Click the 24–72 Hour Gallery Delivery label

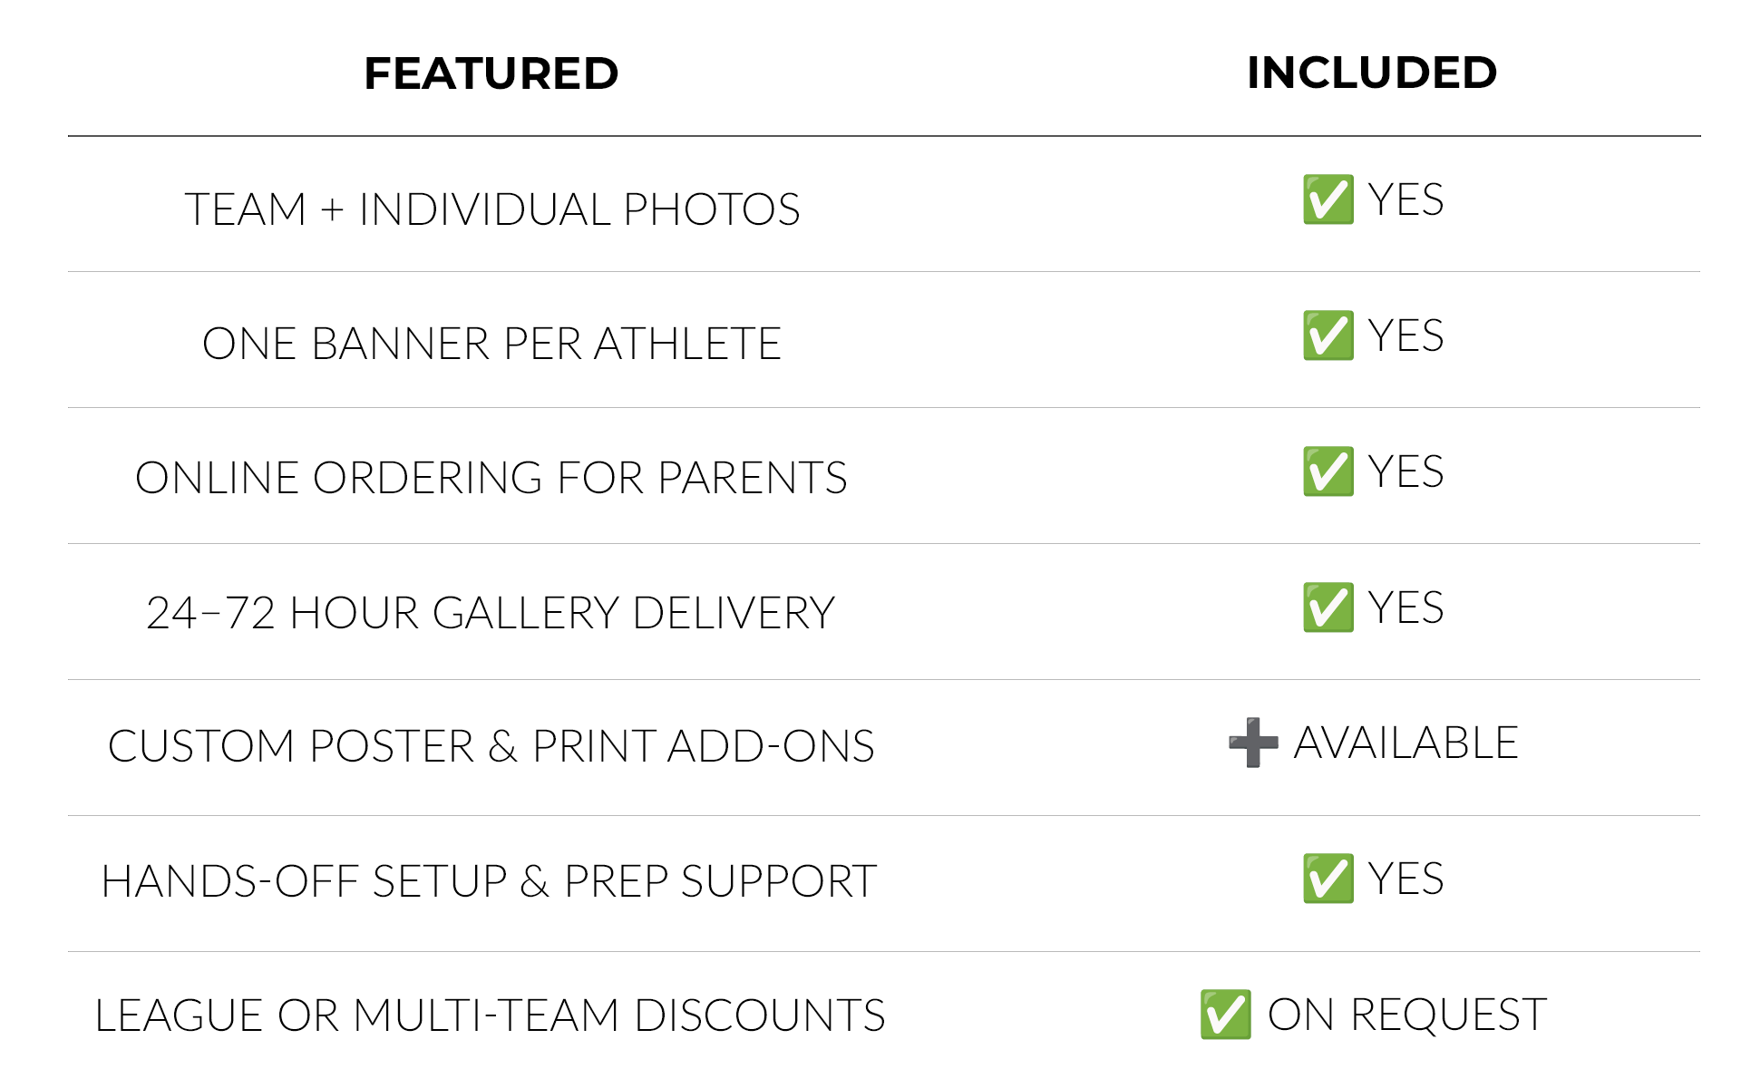pos(491,613)
